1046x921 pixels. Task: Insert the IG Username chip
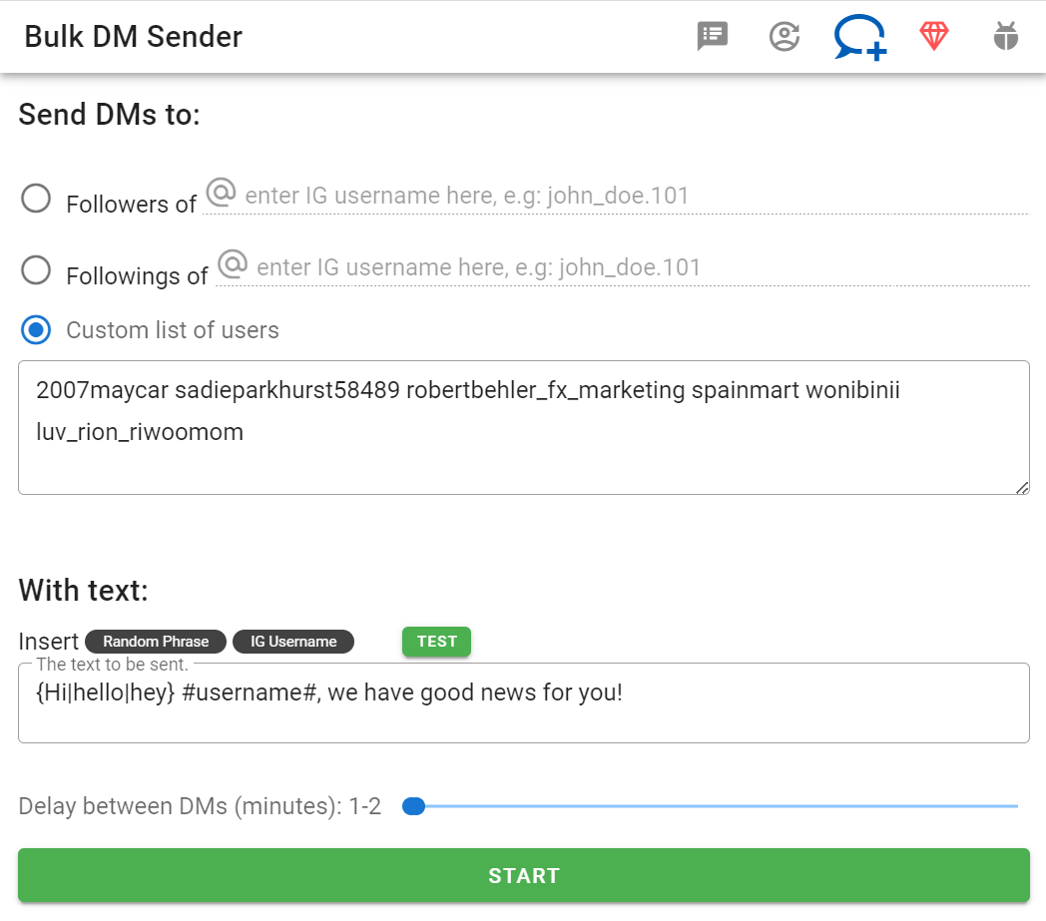293,642
